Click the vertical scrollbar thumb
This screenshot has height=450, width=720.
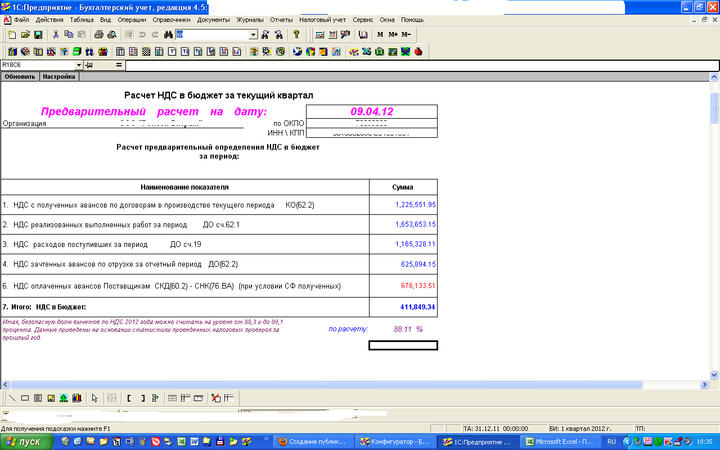[x=714, y=107]
